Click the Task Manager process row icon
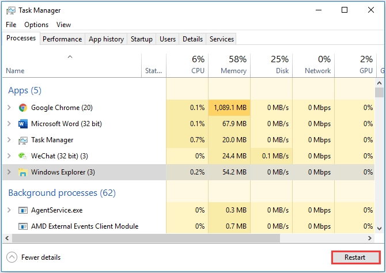Image resolution: width=386 pixels, height=273 pixels. point(23,140)
